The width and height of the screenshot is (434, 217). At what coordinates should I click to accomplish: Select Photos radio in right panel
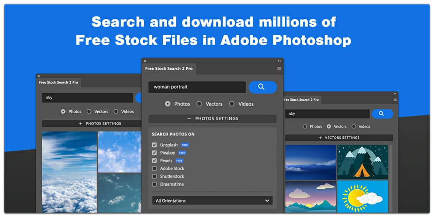[x=305, y=126]
